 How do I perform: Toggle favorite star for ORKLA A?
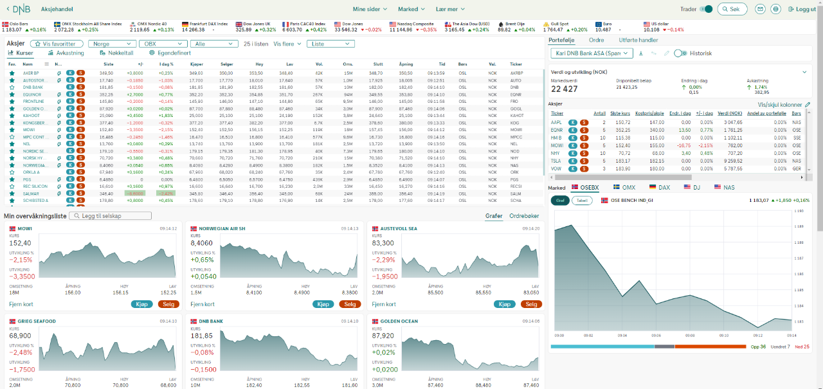pos(12,172)
